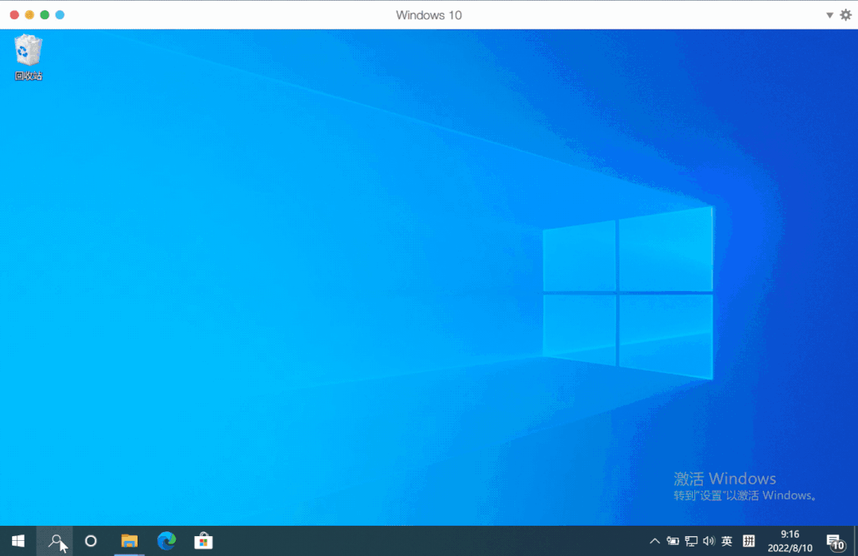This screenshot has width=858, height=556.
Task: Open the volume speaker control
Action: [709, 541]
